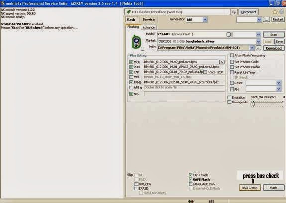Enable the MMC file checkbox
The image size is (286, 203).
click(131, 77)
